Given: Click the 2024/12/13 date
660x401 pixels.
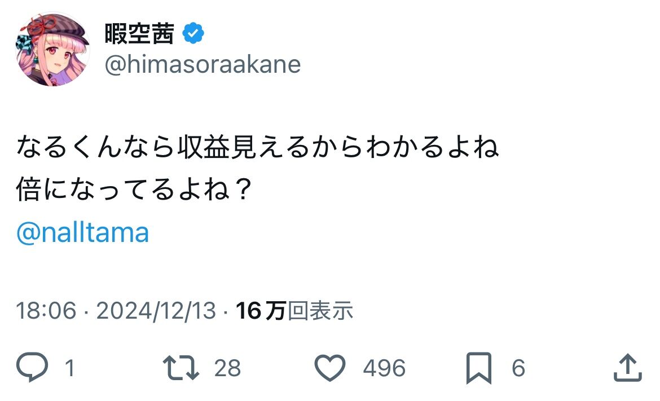Looking at the screenshot, I should 156,310.
